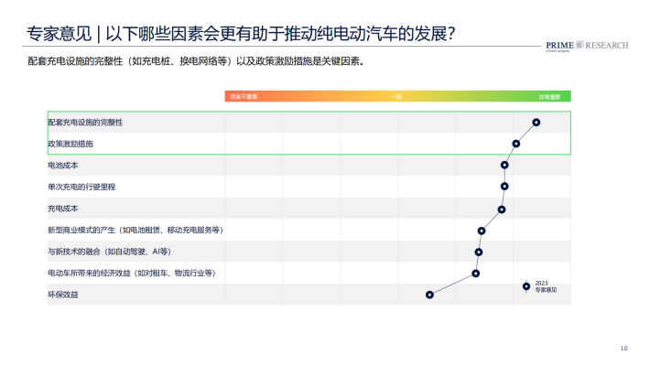Click the 电池成本 data marker
Image resolution: width=650 pixels, height=365 pixels.
point(504,165)
